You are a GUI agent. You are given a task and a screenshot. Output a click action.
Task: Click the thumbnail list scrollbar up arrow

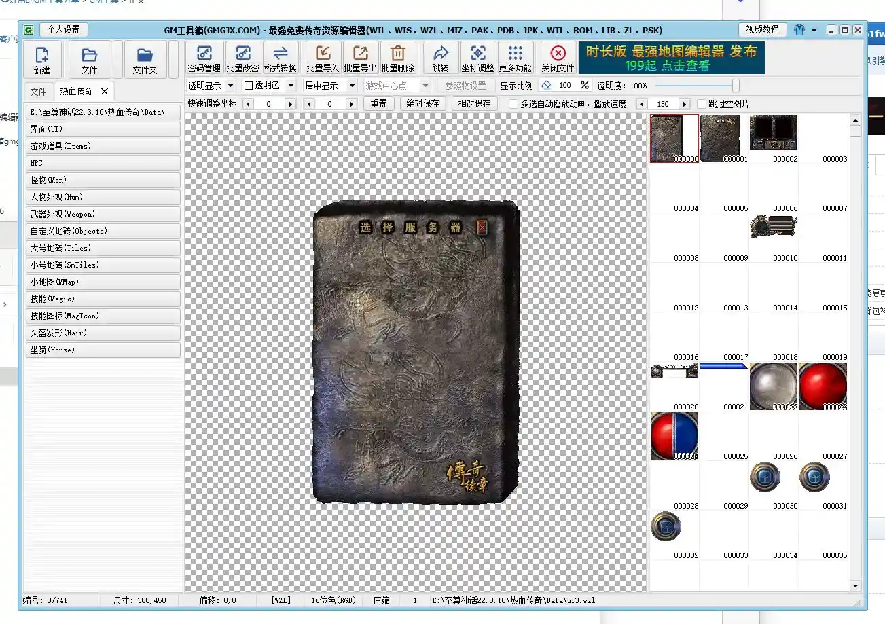coord(855,120)
